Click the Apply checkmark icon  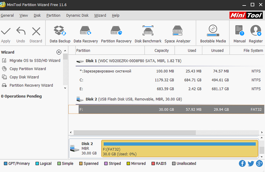6,31
